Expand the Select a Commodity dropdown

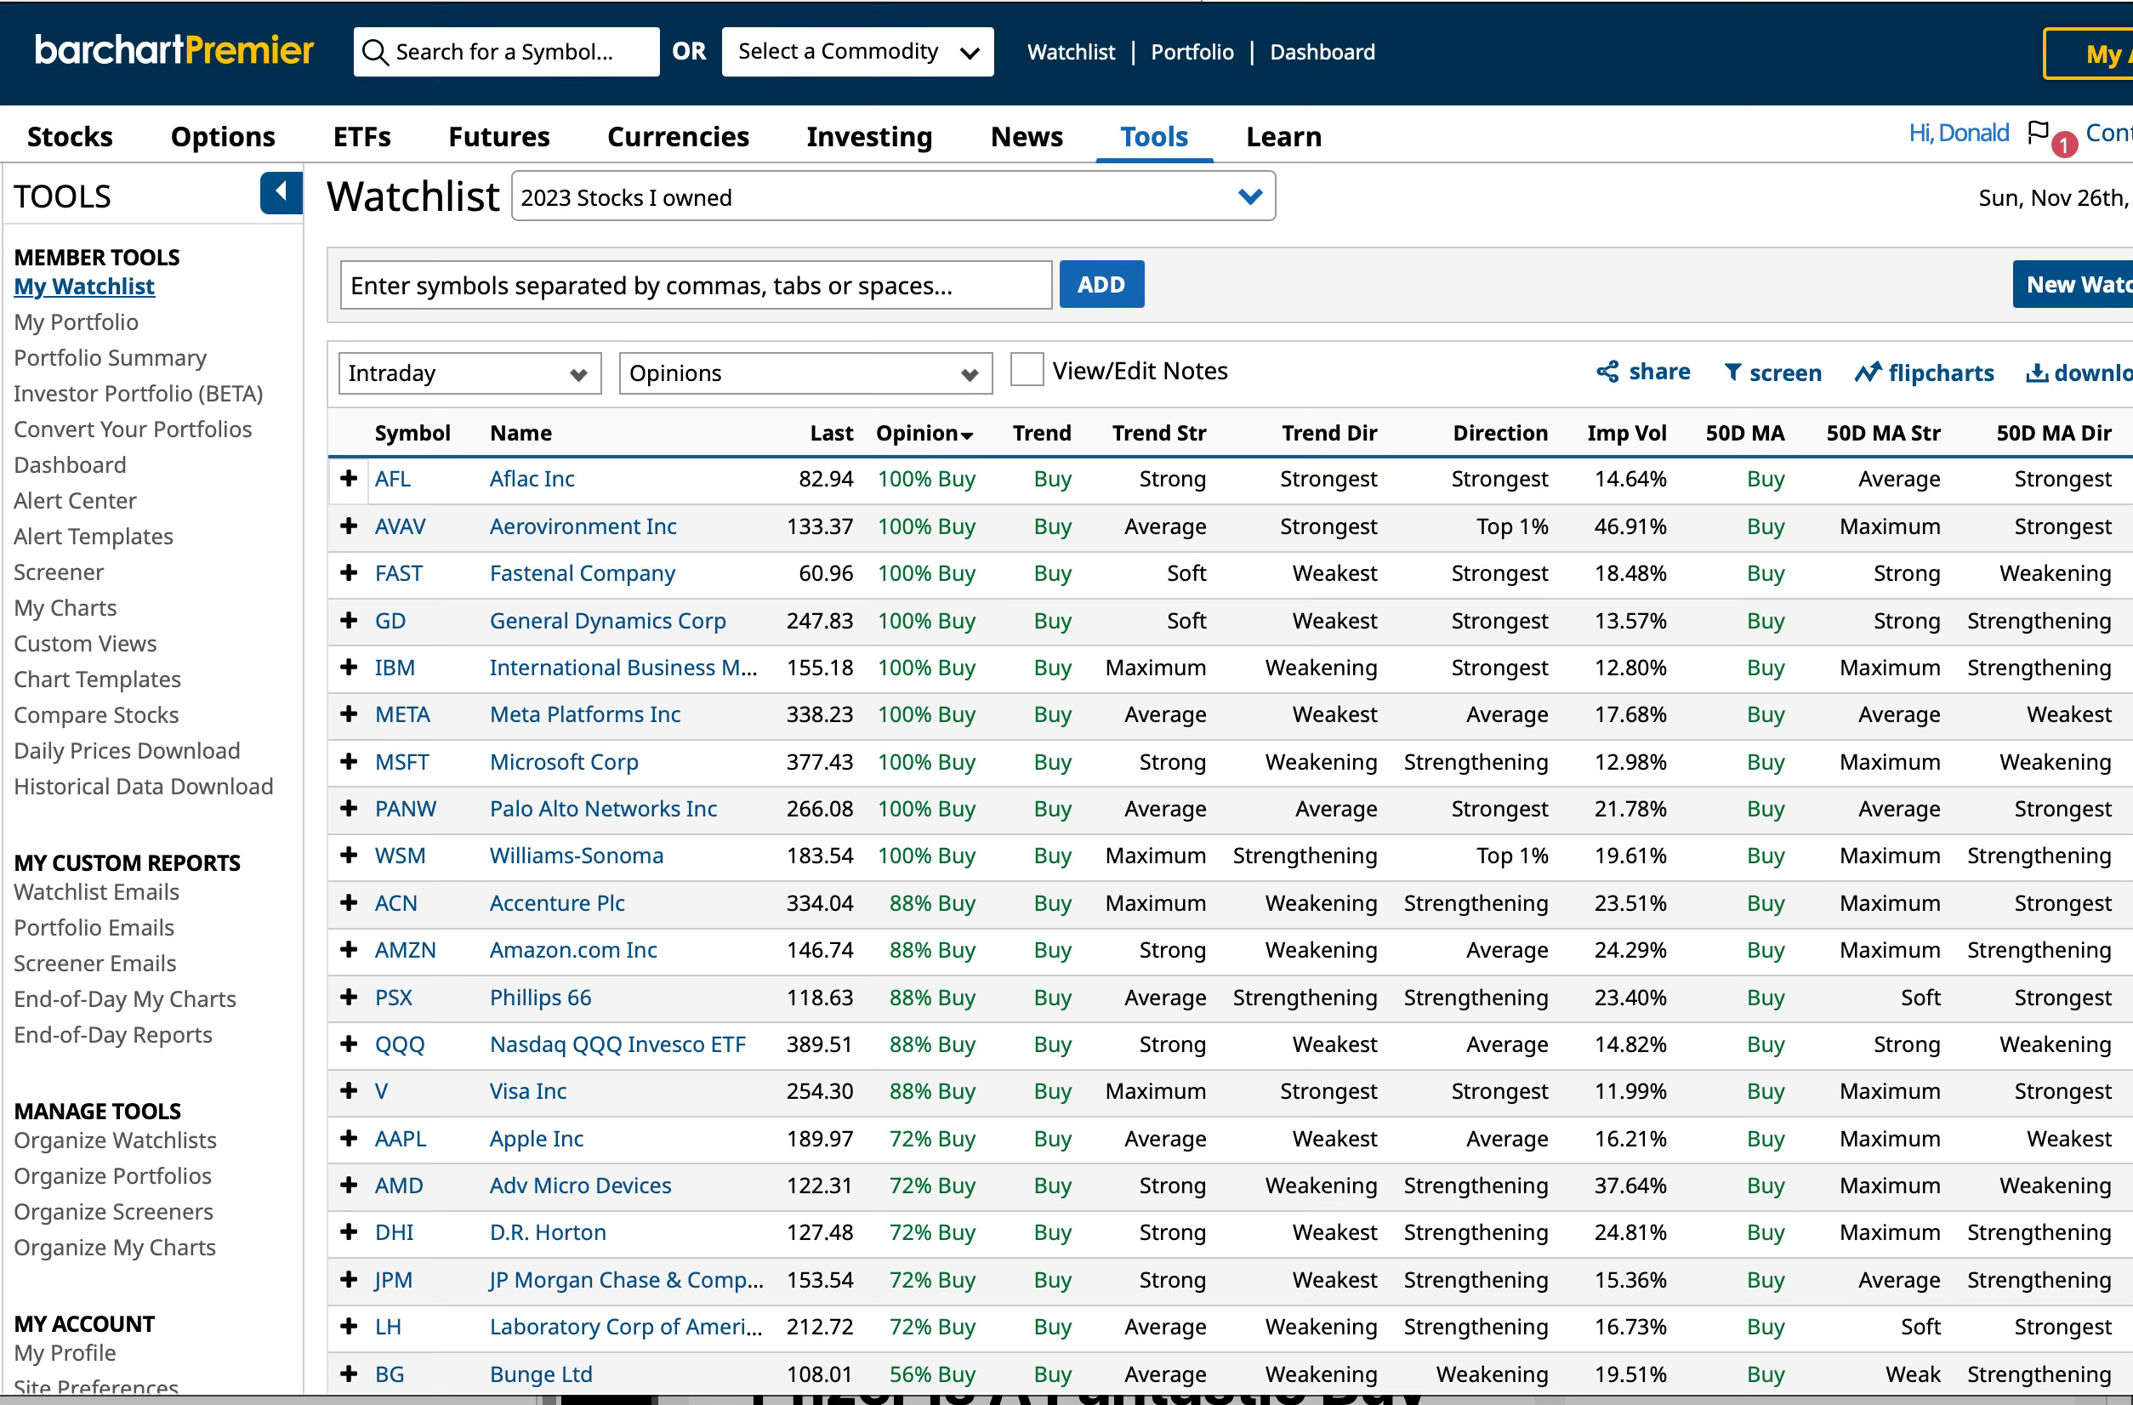(856, 52)
